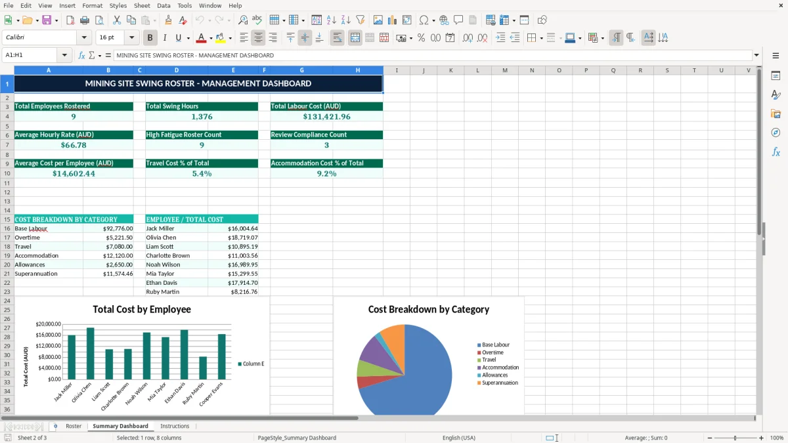Format as percent
The image size is (788, 443).
click(x=421, y=38)
